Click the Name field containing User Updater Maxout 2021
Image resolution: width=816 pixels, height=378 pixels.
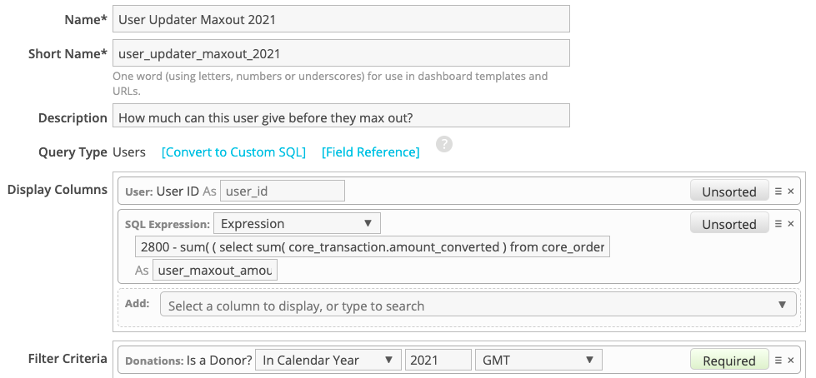pos(341,18)
